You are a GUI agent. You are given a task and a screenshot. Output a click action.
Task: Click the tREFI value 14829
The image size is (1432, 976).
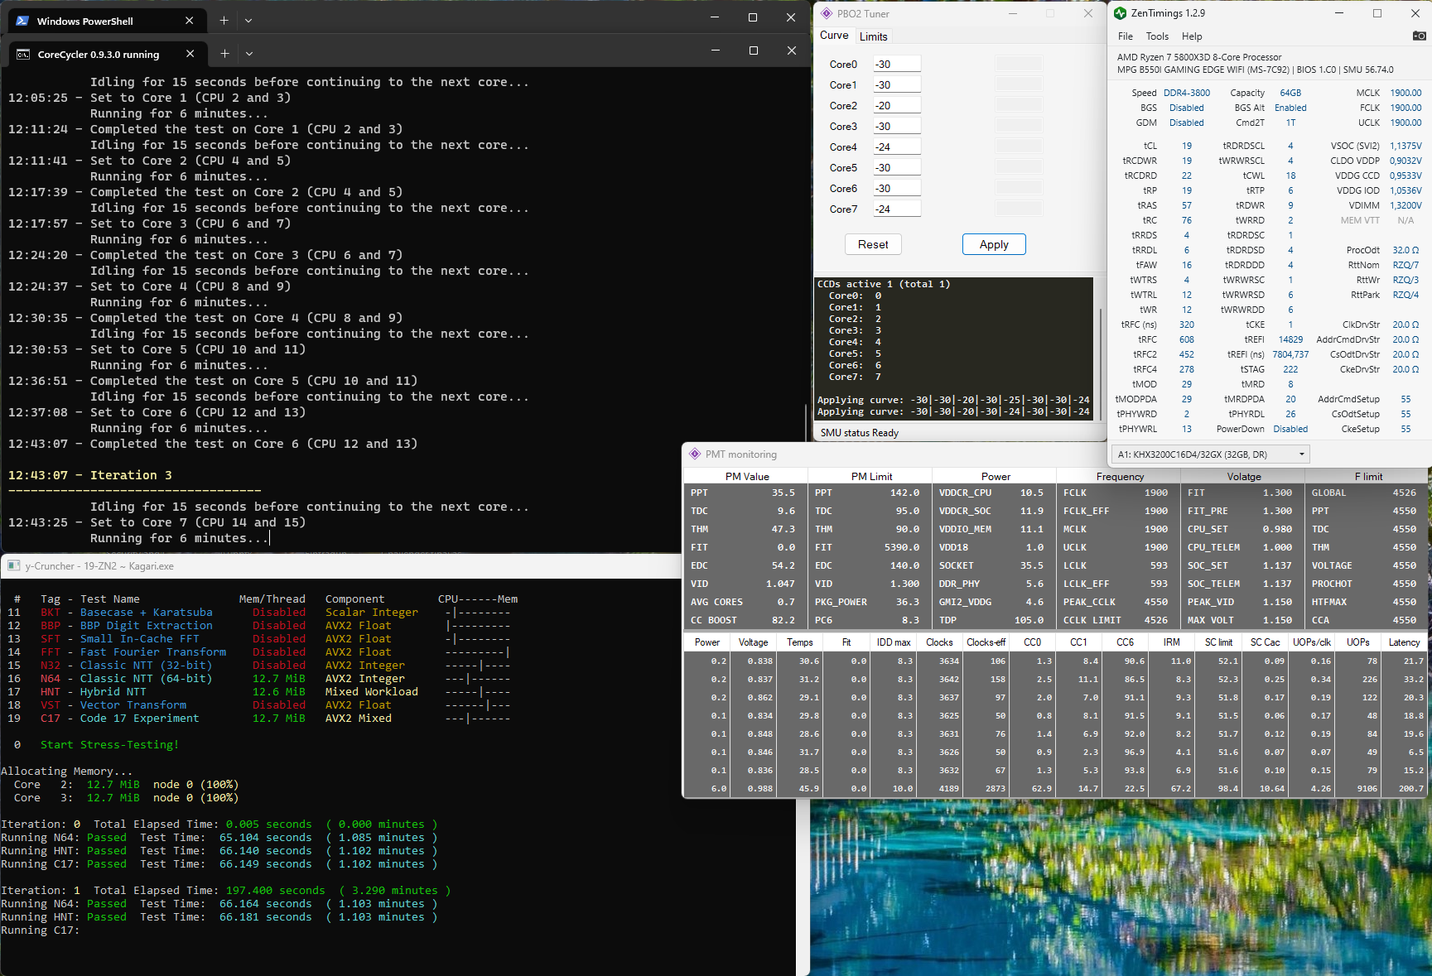point(1290,339)
